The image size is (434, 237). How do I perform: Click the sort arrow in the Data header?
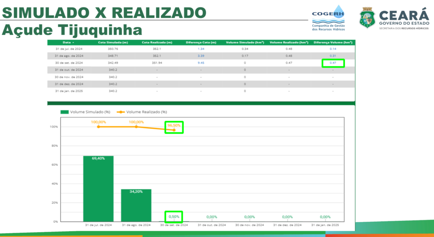(x=73, y=43)
